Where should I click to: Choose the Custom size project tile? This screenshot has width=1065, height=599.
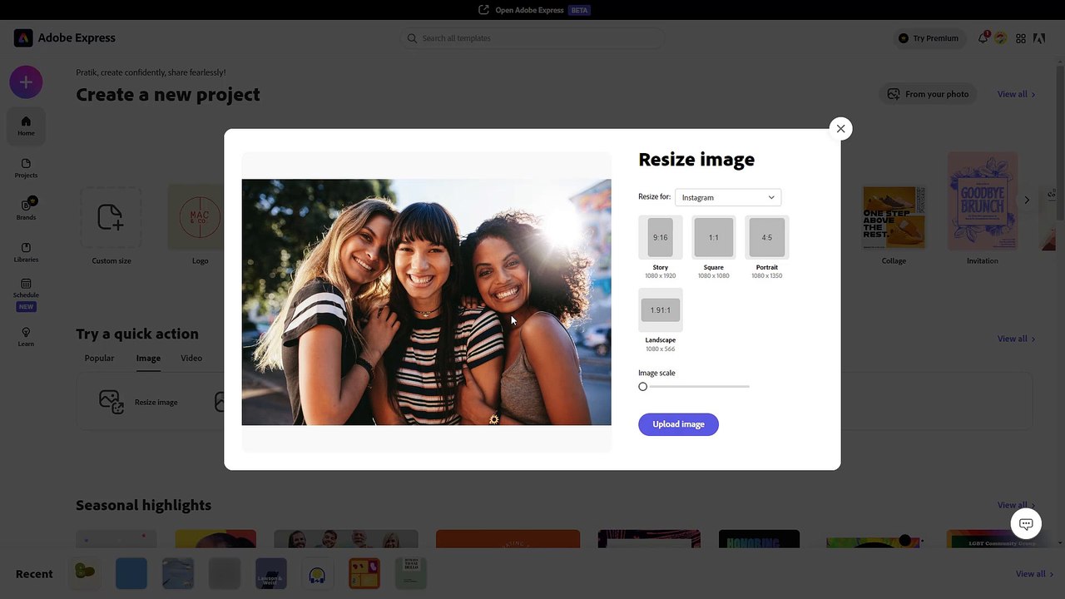click(111, 225)
